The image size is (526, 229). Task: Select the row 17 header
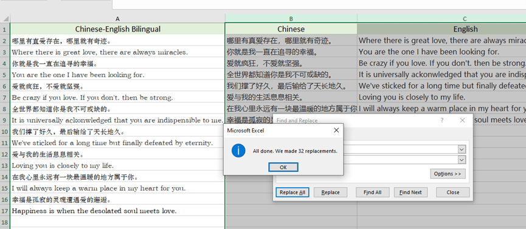click(x=5, y=211)
